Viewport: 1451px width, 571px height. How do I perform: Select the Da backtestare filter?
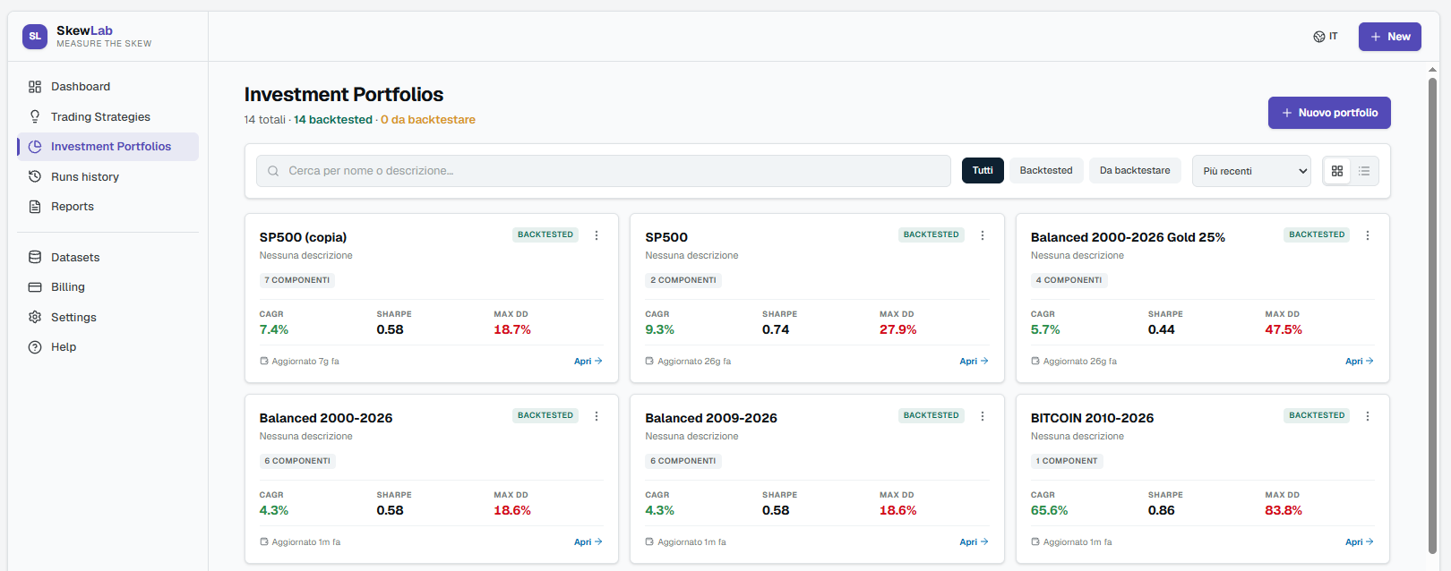click(1135, 170)
